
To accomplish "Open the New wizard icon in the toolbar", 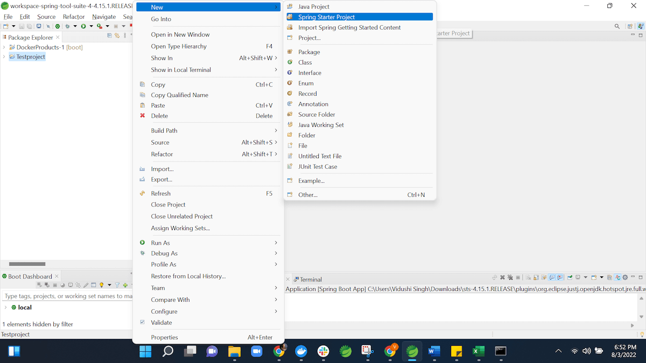I will coord(6,26).
